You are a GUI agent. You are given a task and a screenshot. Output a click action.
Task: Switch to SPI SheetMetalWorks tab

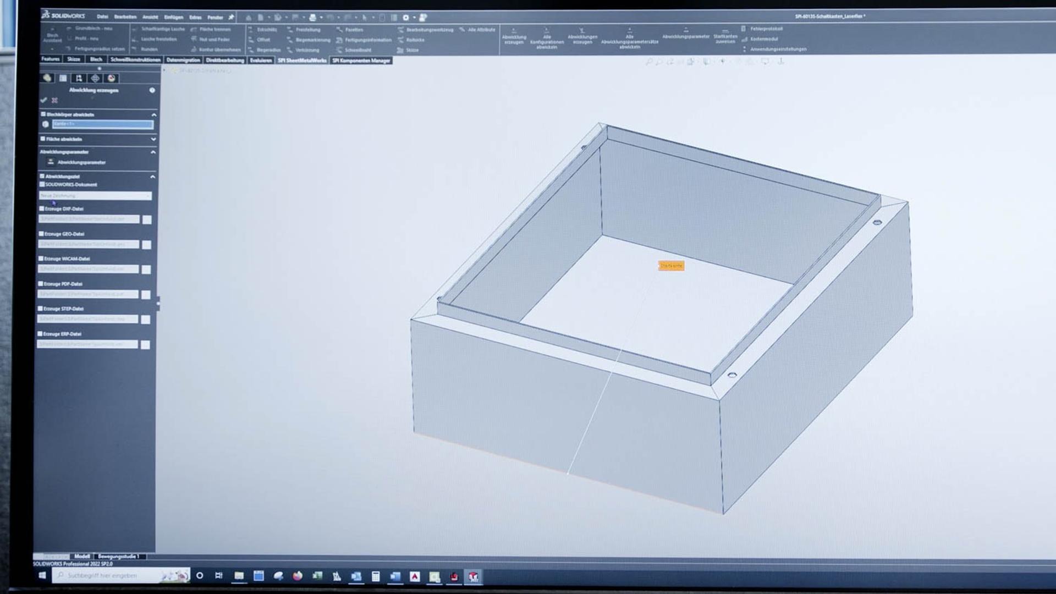click(x=302, y=61)
